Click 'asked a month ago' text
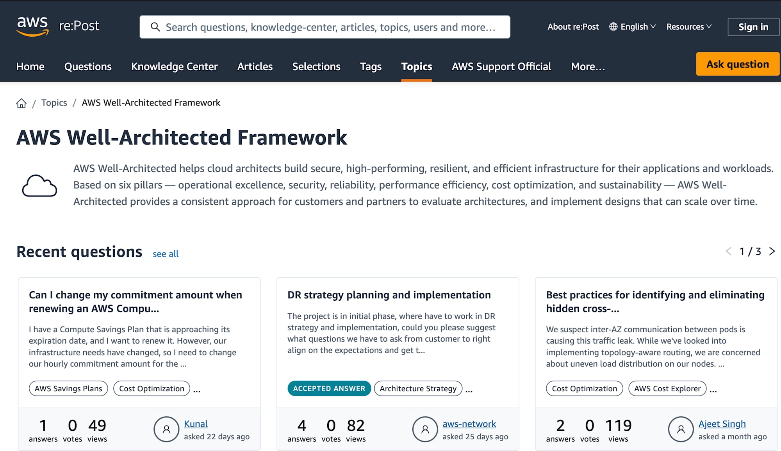The image size is (781, 451). pyautogui.click(x=733, y=437)
